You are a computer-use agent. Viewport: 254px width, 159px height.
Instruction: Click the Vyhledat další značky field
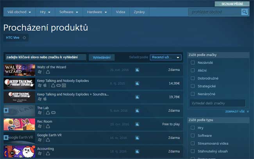coord(218,103)
